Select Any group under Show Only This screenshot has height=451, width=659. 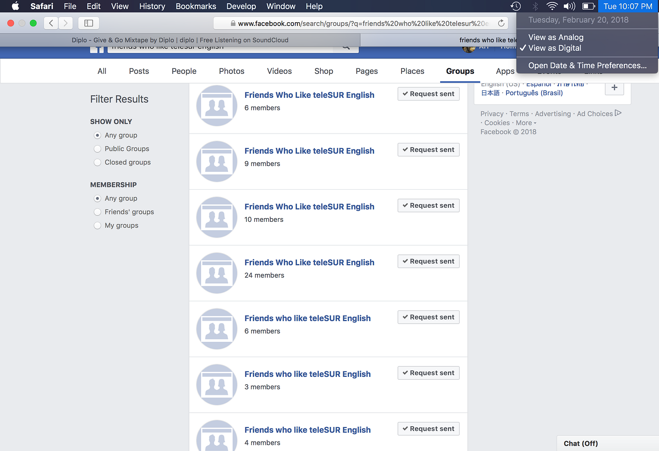coord(97,135)
